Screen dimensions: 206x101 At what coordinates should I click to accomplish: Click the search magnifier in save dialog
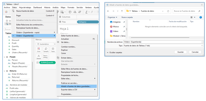tap(199, 11)
